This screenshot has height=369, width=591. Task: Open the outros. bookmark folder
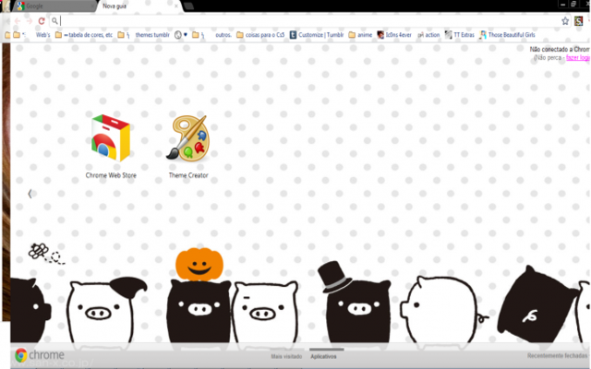click(x=211, y=35)
